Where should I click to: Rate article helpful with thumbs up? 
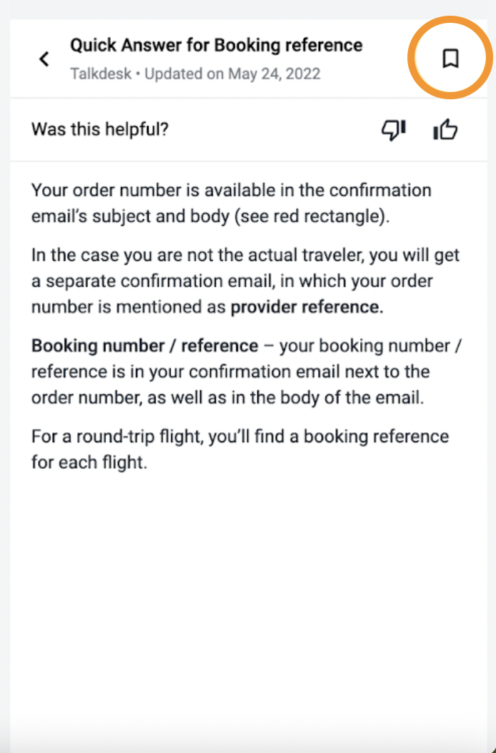(445, 129)
